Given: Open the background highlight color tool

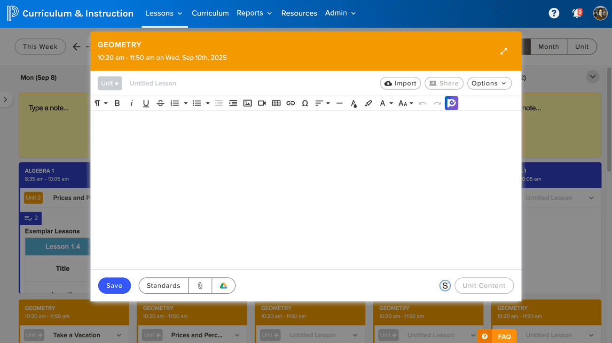Looking at the screenshot, I should pos(369,103).
